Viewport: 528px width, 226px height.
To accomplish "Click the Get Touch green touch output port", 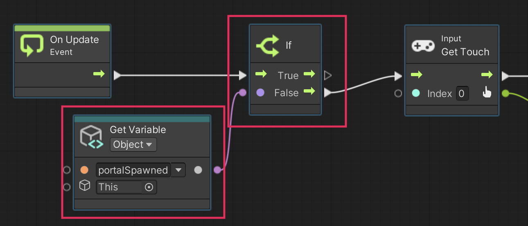I will pos(505,93).
